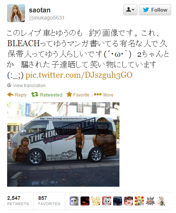Click the sunglasses man avatar
Screen dimensions: 176x213
pyautogui.click(x=74, y=201)
